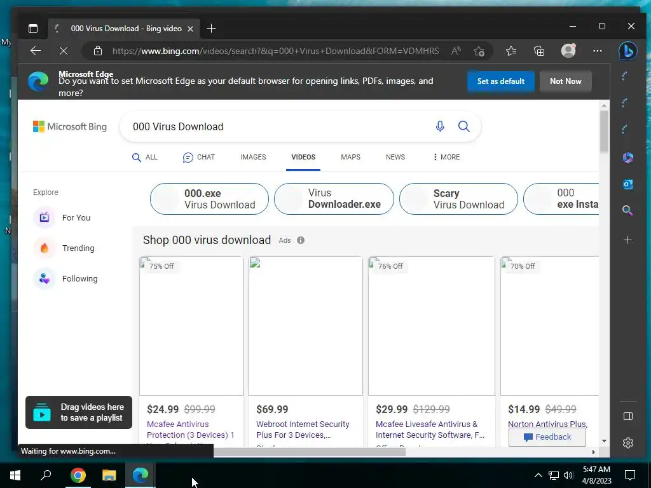Switch to the ALL results tab
This screenshot has height=488, width=651.
click(145, 157)
